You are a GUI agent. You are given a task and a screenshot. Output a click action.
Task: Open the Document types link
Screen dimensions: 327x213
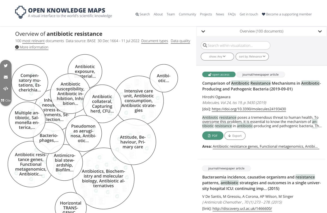(154, 41)
